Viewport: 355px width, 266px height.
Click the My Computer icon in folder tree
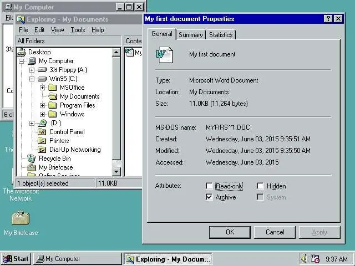pos(32,61)
